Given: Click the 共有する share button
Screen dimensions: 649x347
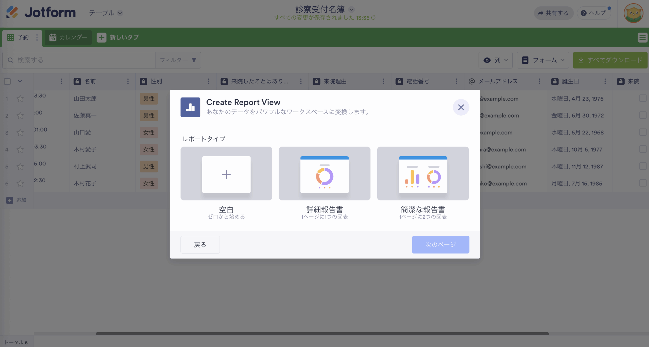Looking at the screenshot, I should [x=553, y=13].
